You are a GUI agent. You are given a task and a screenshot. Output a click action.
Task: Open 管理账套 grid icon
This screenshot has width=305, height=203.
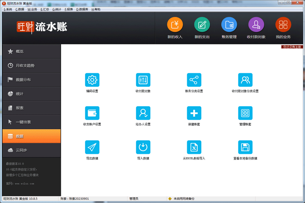[x=245, y=113]
